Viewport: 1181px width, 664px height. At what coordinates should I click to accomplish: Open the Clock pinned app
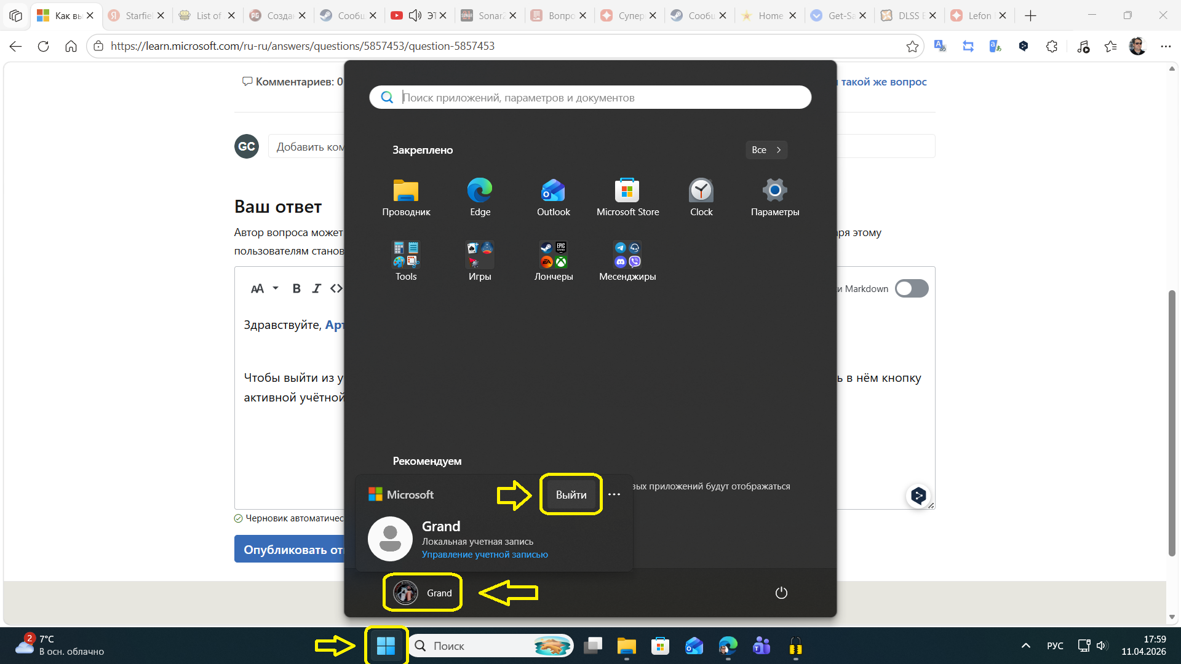pyautogui.click(x=701, y=197)
